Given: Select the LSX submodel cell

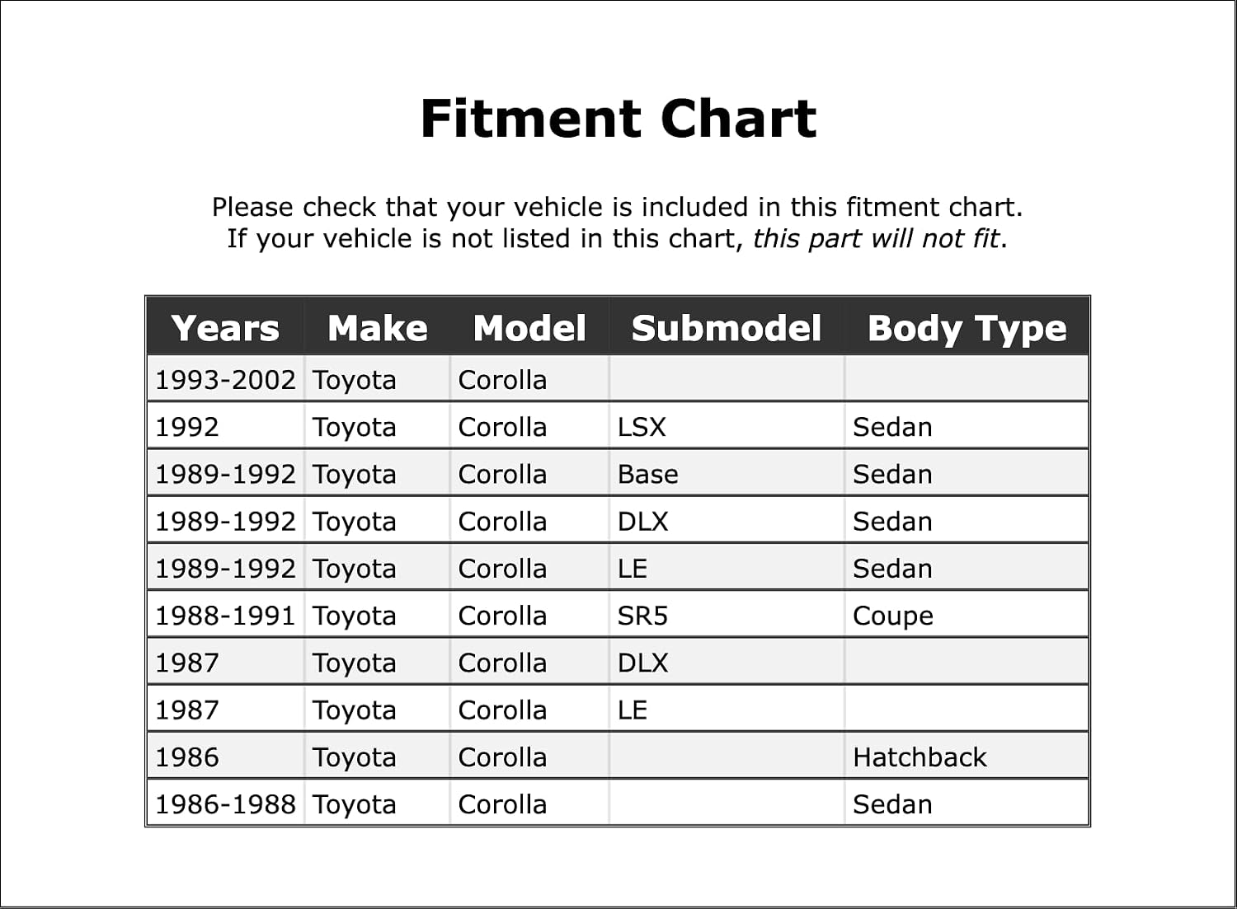Looking at the screenshot, I should [727, 426].
